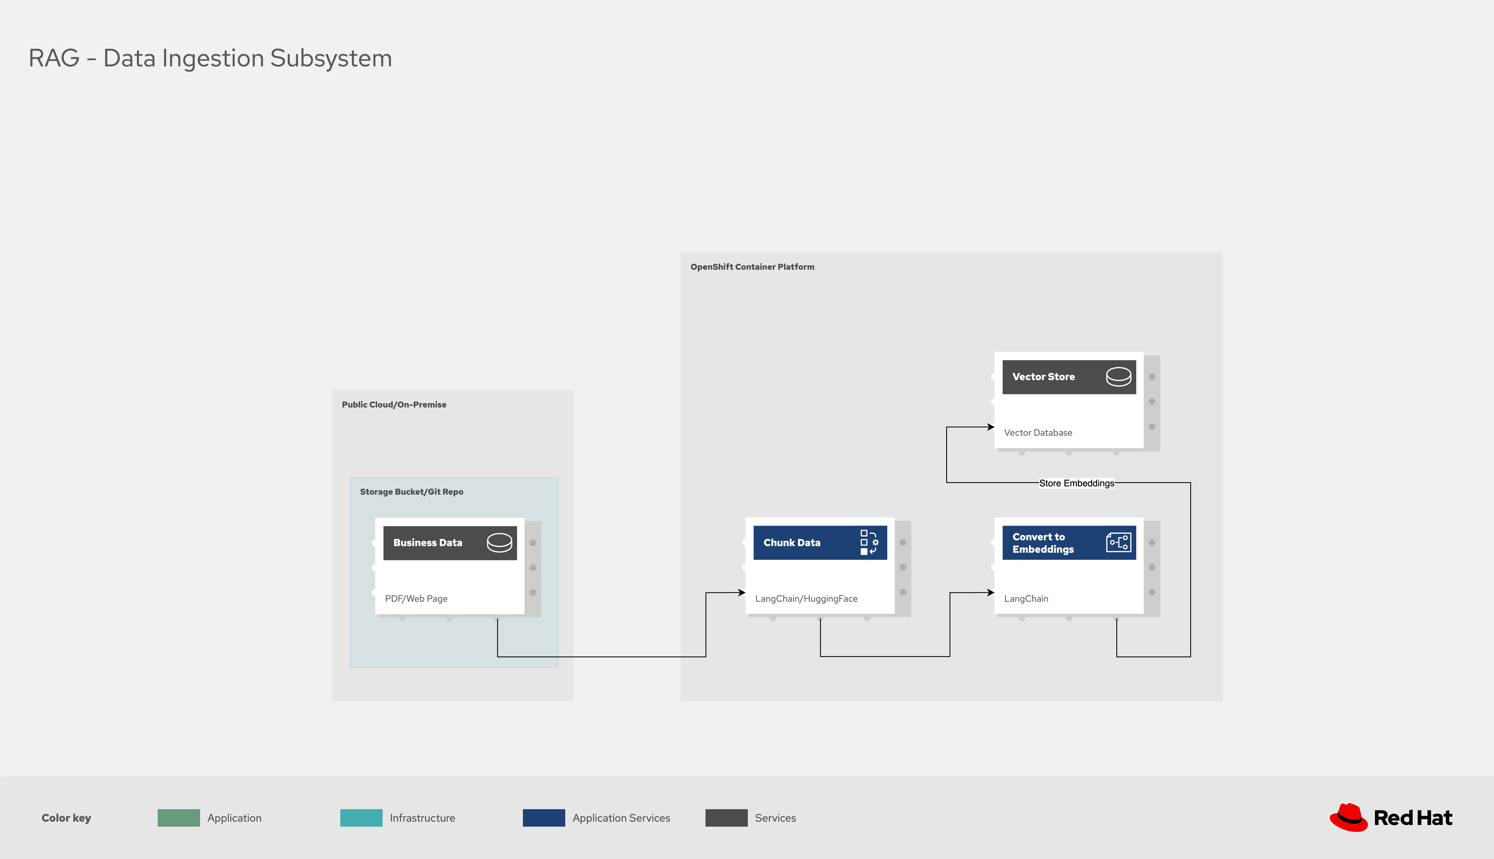
Task: Select the Chunk Data header
Action: tap(820, 543)
